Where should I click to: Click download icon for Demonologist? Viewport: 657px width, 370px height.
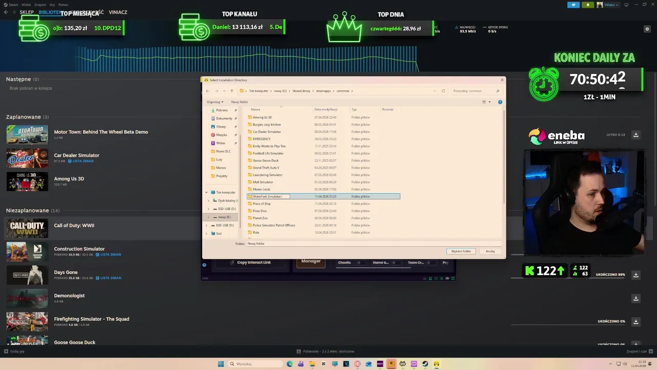[x=635, y=298]
